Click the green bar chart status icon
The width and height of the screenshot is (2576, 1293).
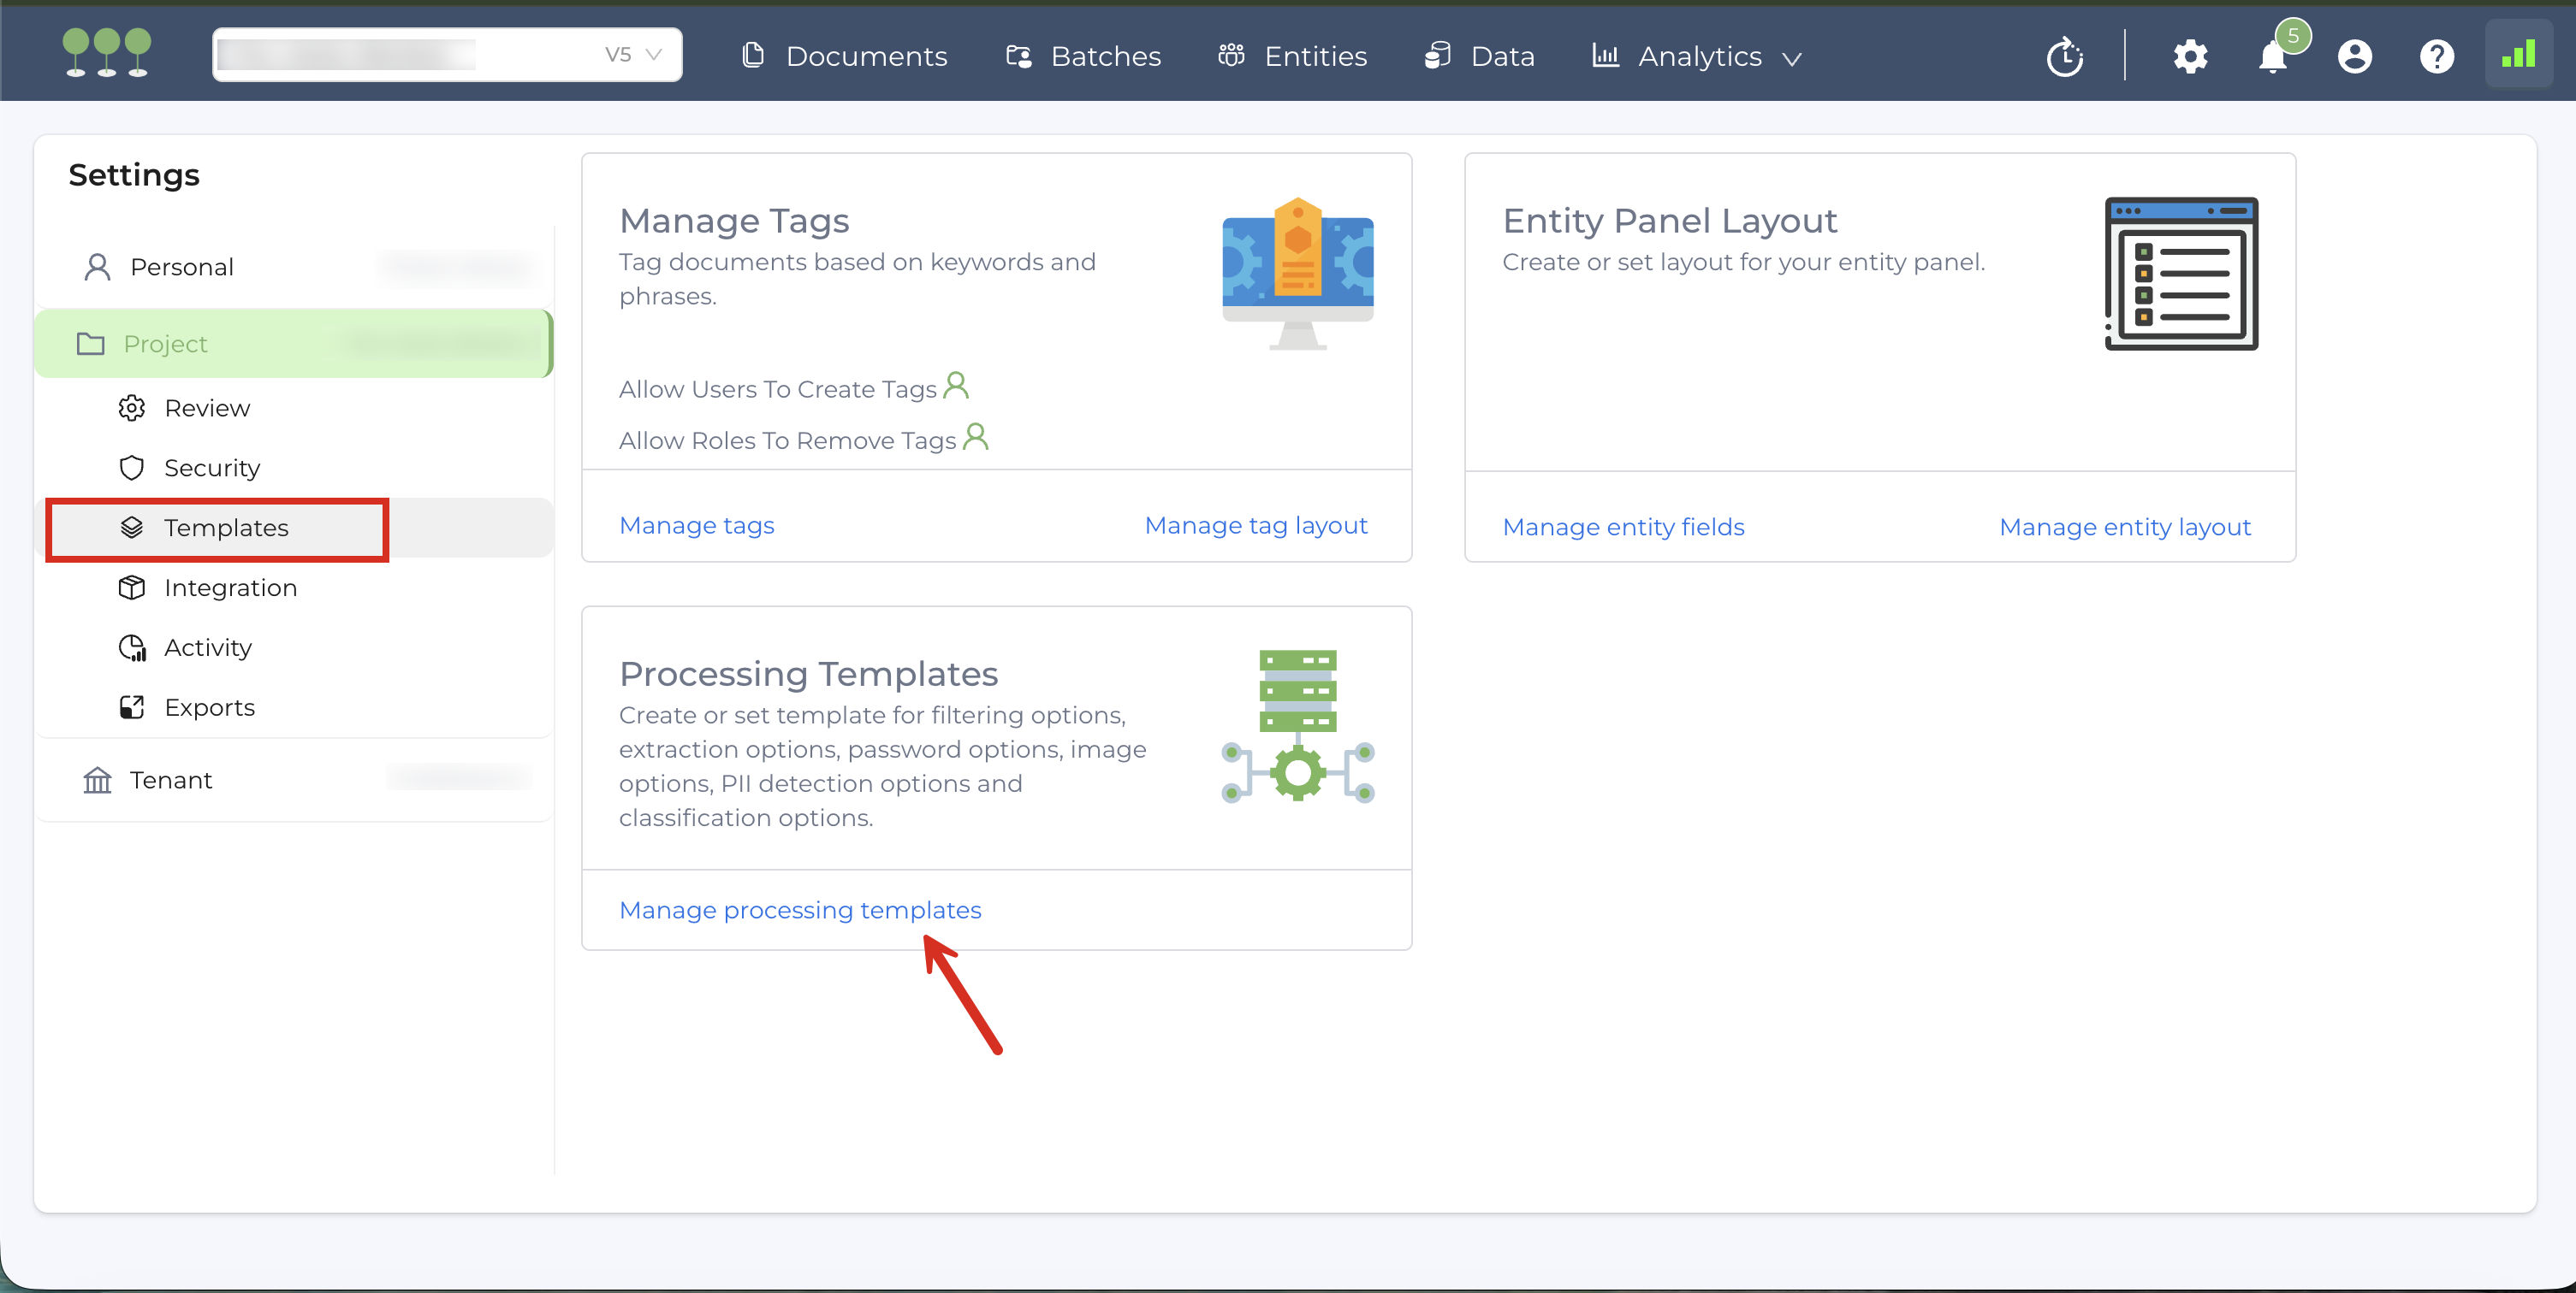[2518, 54]
